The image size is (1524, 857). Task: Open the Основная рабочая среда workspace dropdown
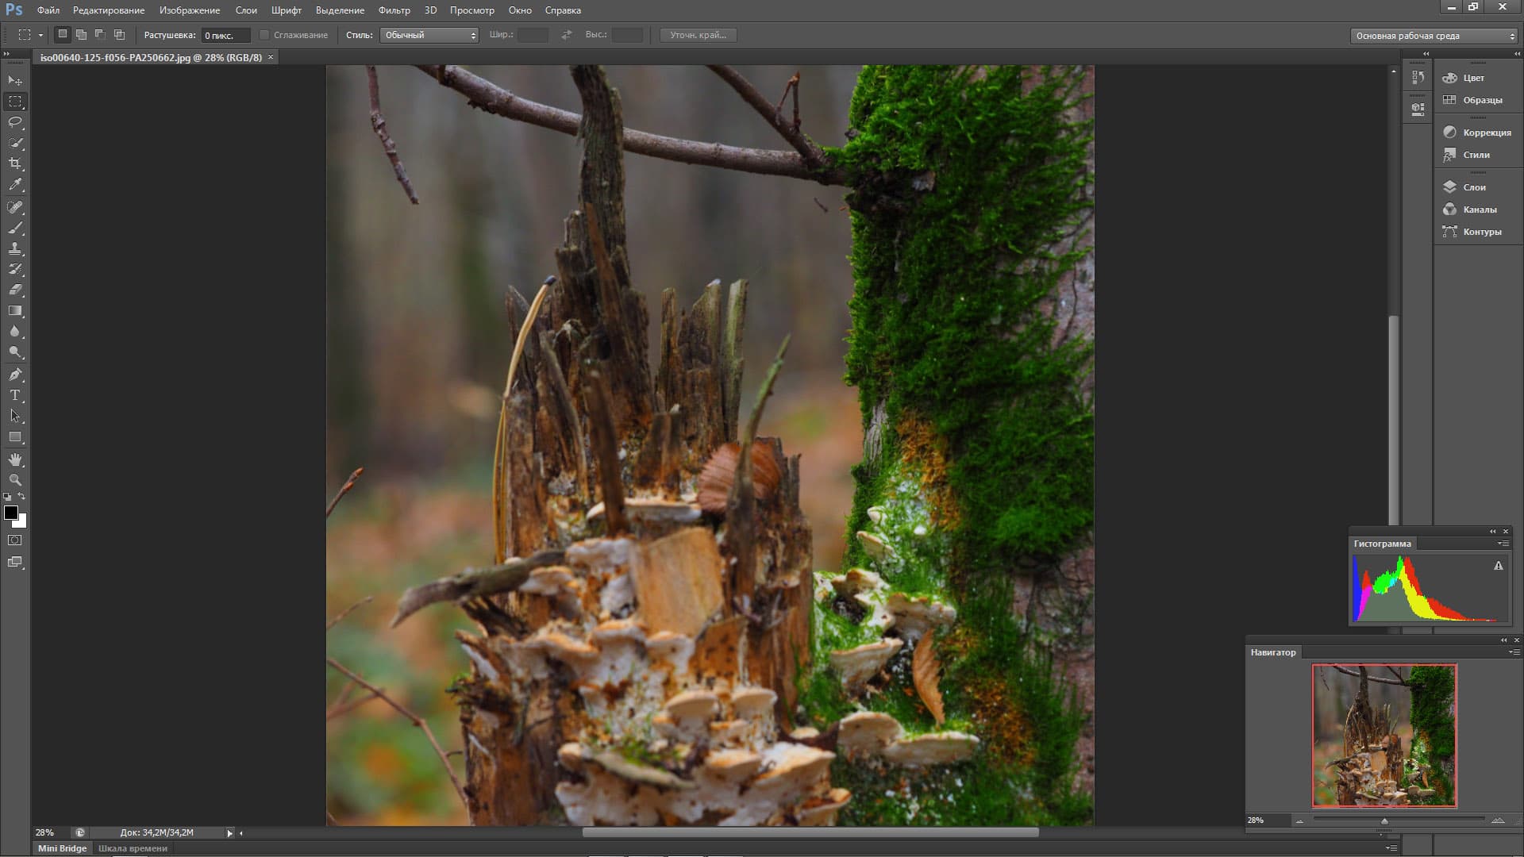click(1434, 36)
